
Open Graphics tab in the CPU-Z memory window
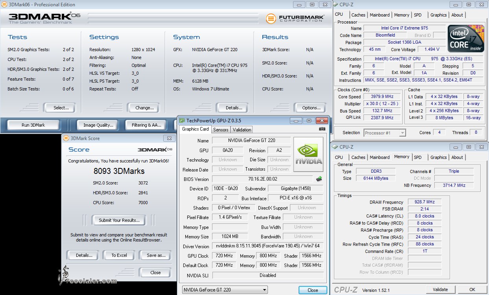(439, 157)
